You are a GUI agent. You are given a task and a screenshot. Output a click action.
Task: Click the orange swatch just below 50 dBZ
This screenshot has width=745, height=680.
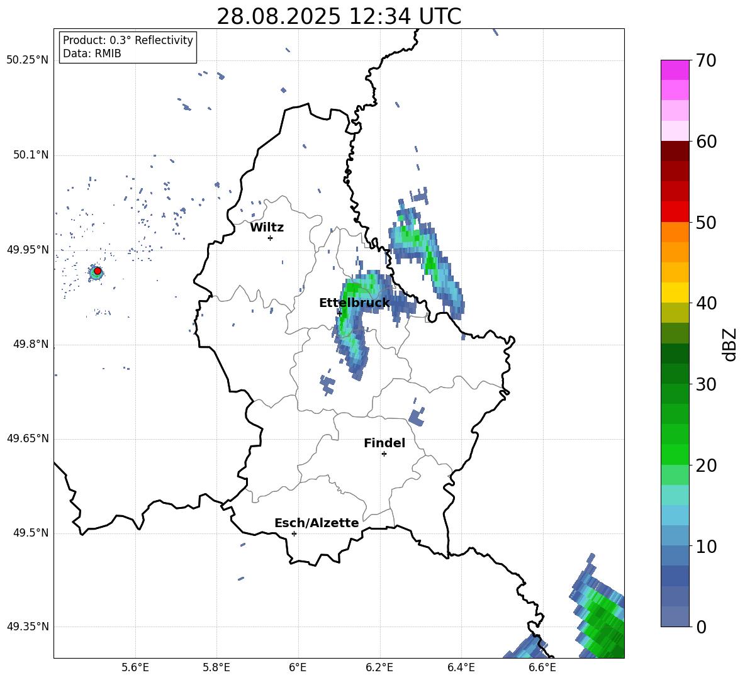point(675,231)
